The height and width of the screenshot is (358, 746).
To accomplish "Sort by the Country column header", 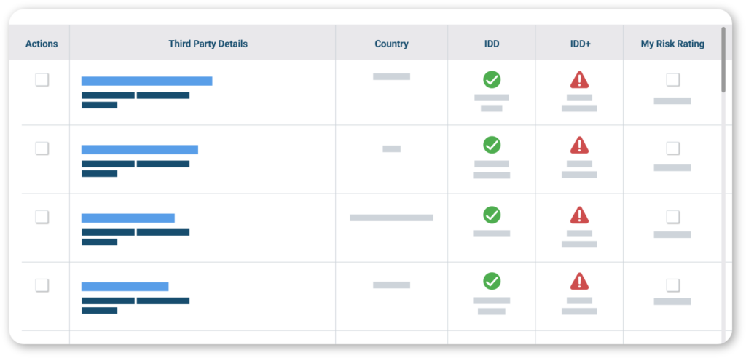I will tap(391, 44).
